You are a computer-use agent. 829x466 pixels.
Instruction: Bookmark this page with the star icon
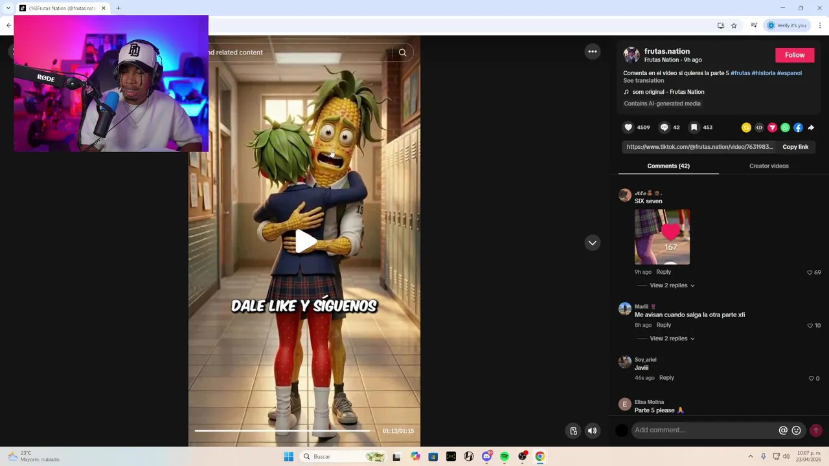tap(734, 25)
